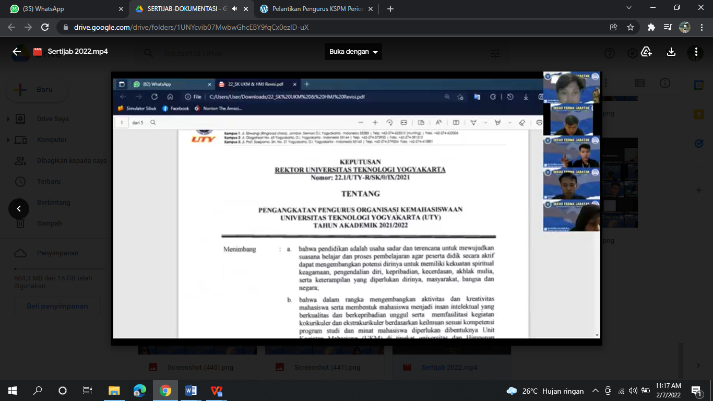Open more actions three-dot menu in preview

695,52
